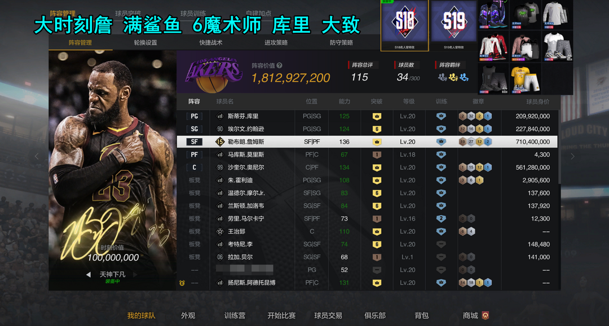This screenshot has width=609, height=326.
Task: Click the crown breakthrough icon in 斯蒂芬.库里 row
Action: [x=376, y=116]
